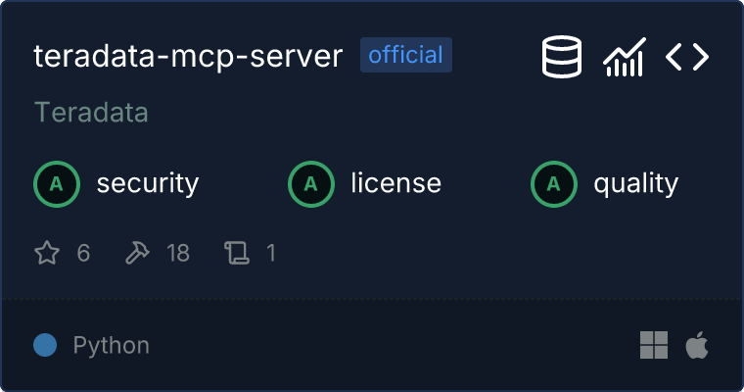Click the hammer tools icon
Screen dimensions: 744x392
(137, 253)
